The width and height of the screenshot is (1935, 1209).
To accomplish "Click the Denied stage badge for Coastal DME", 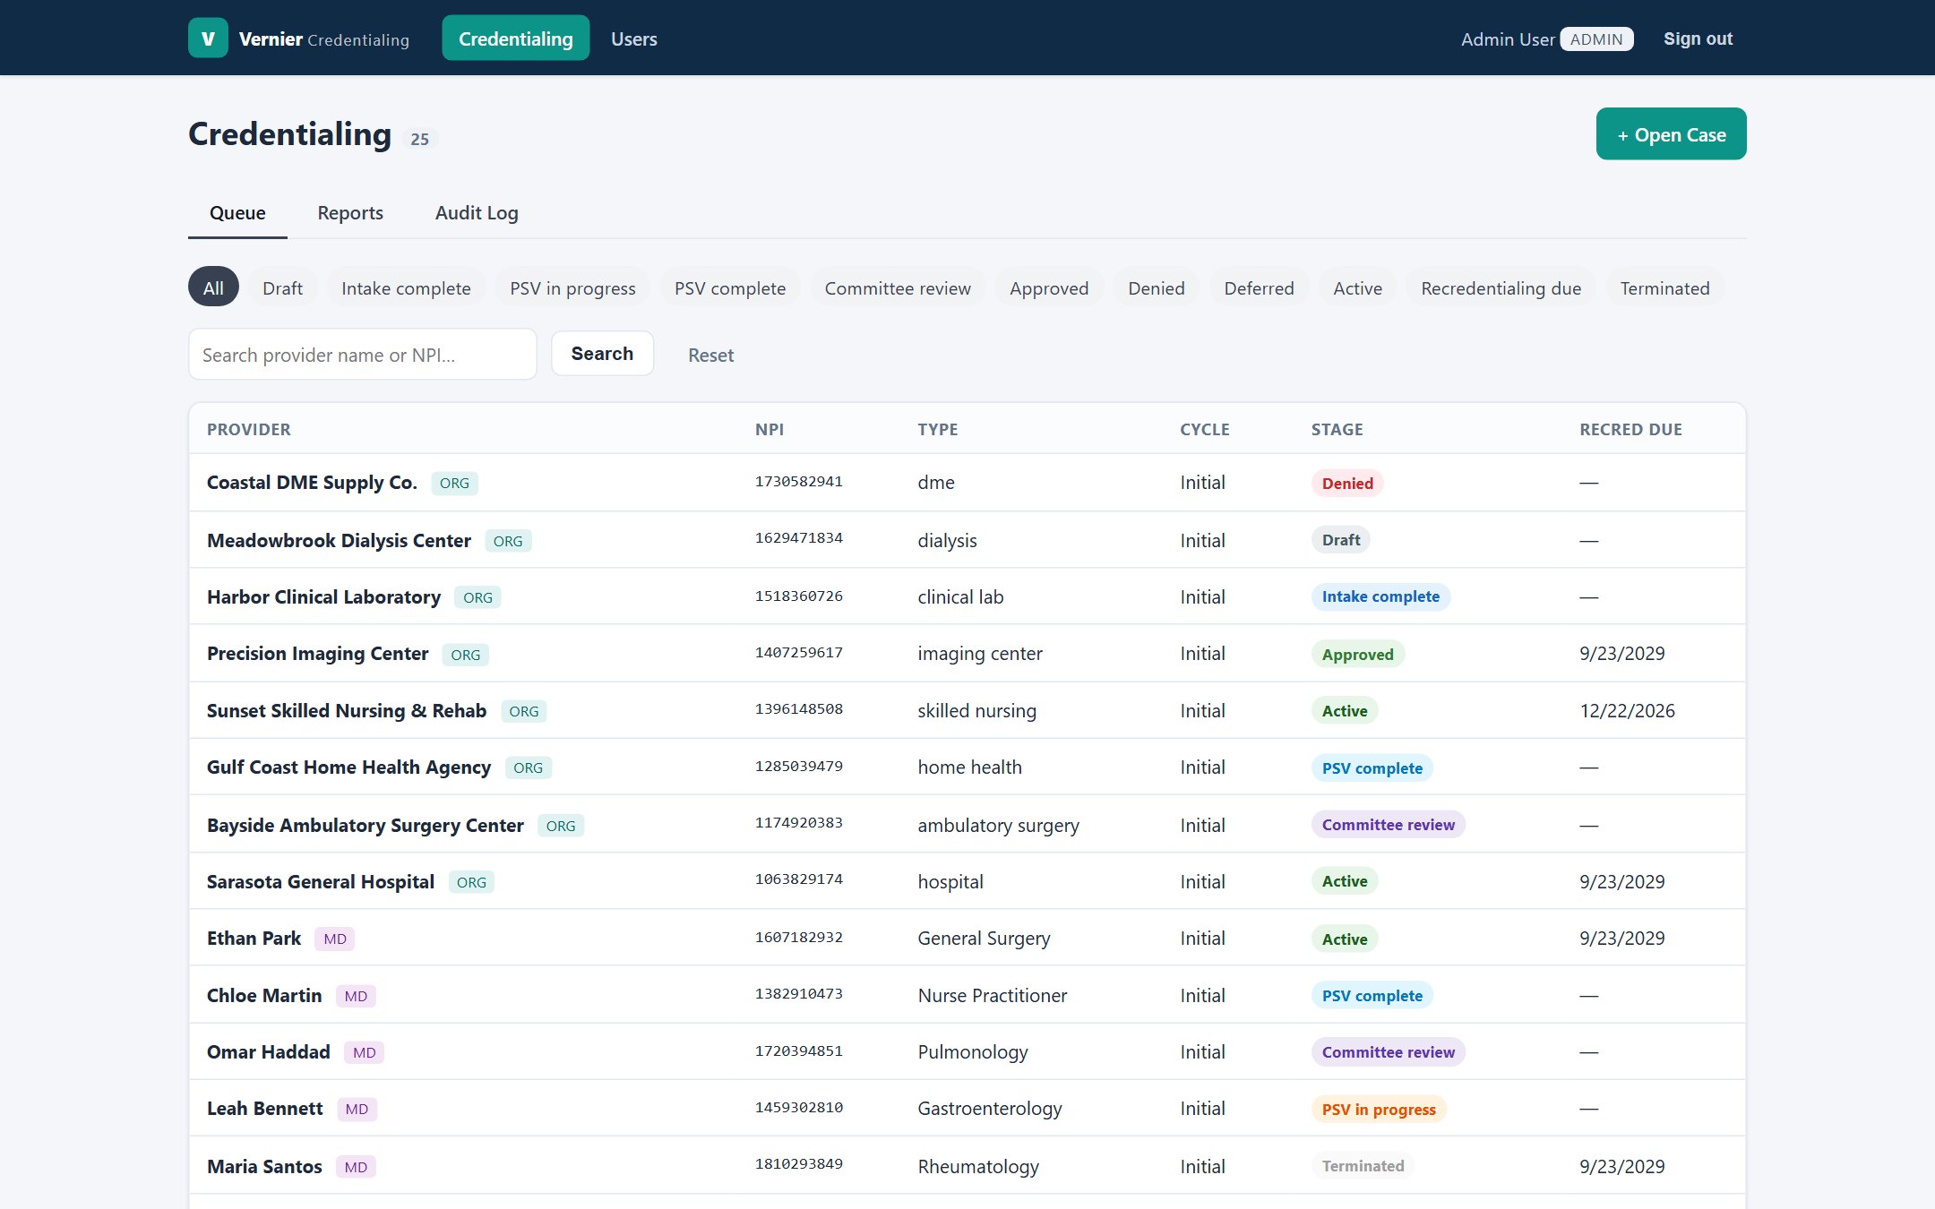I will click(x=1347, y=484).
